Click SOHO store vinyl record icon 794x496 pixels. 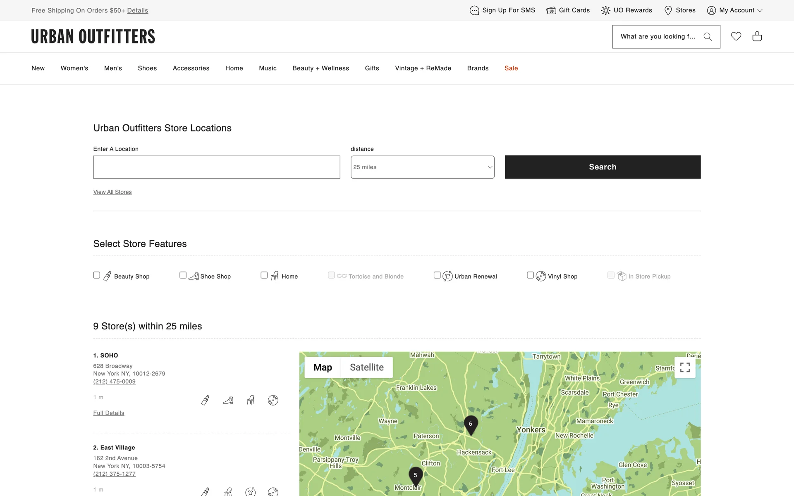click(273, 400)
